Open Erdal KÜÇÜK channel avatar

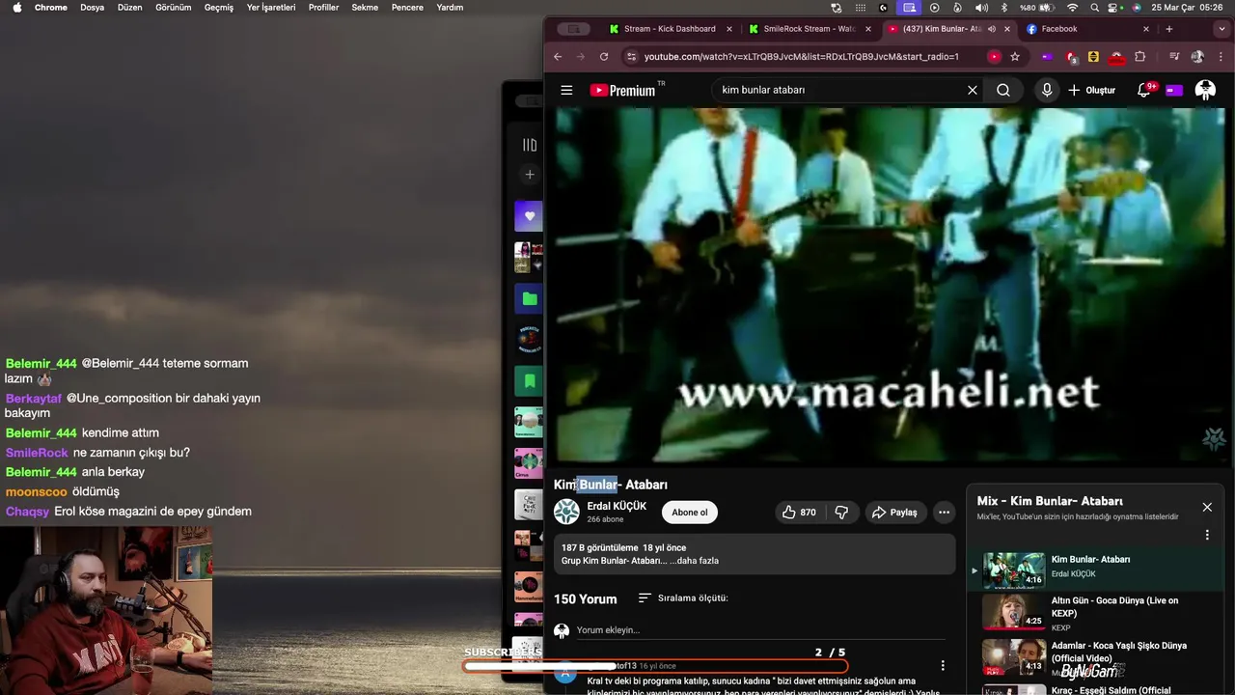pyautogui.click(x=566, y=512)
